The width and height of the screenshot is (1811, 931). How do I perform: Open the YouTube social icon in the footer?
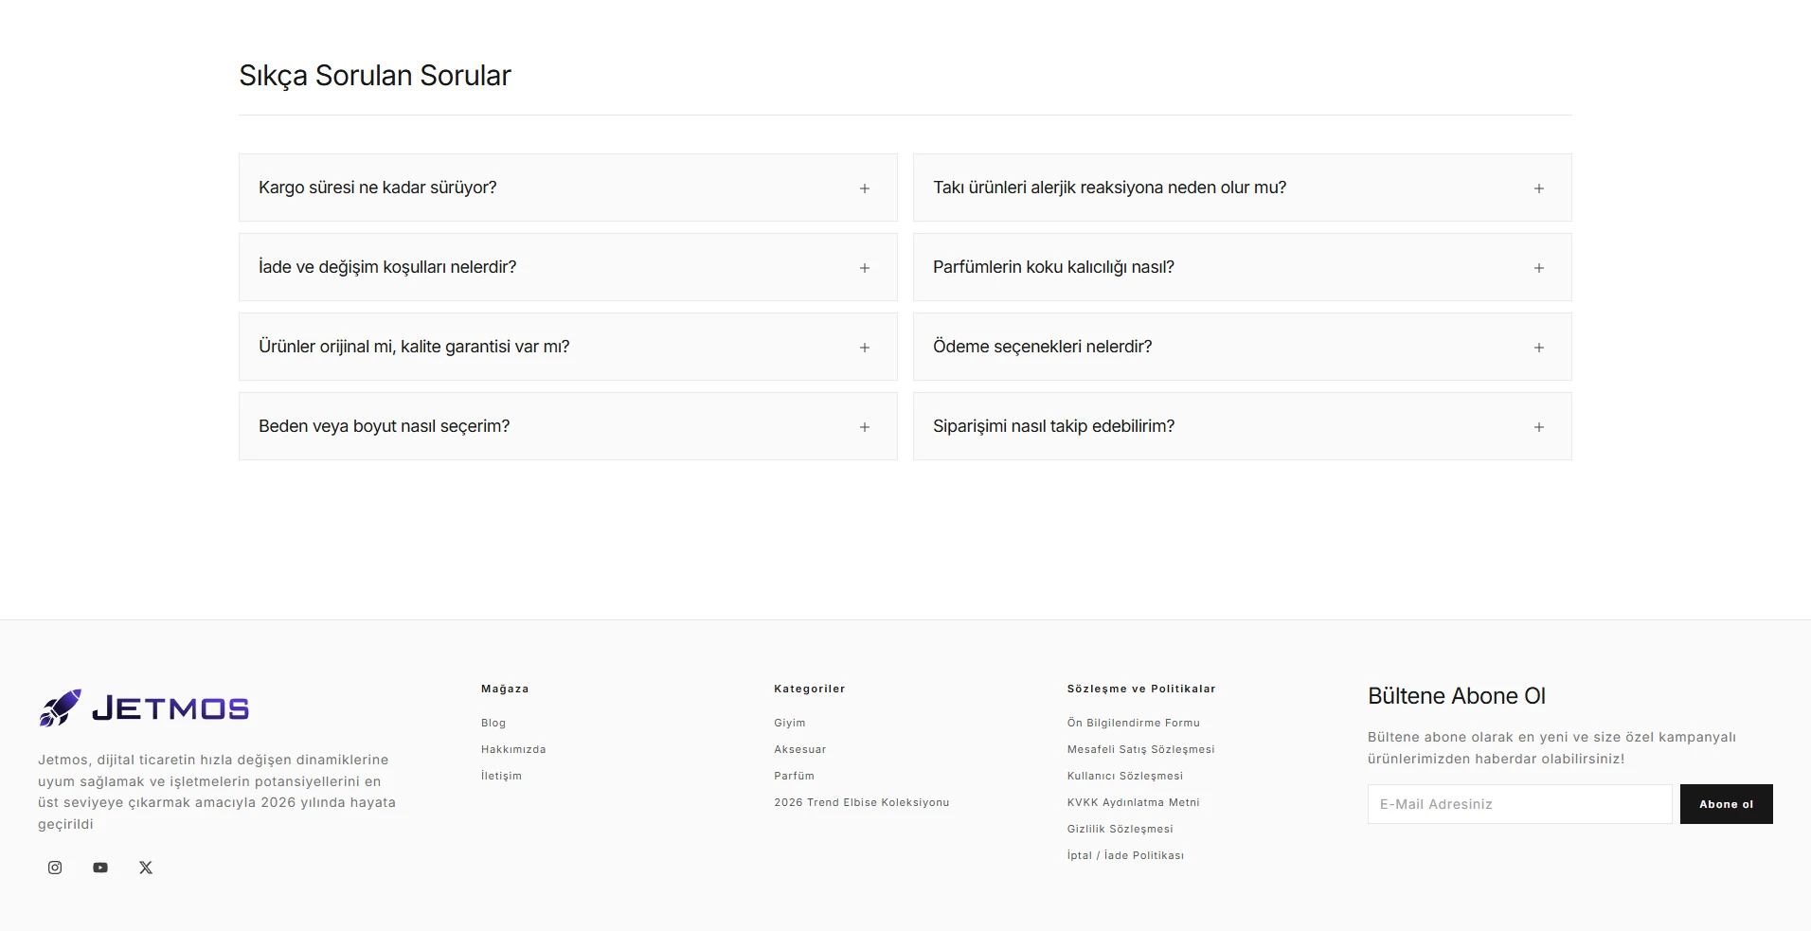pyautogui.click(x=100, y=868)
